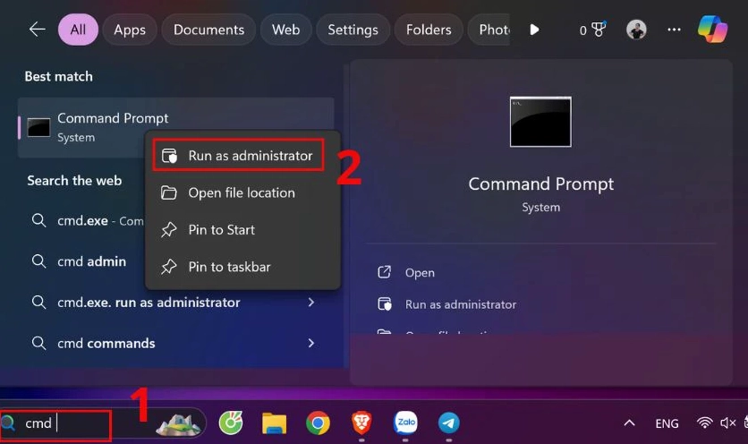The width and height of the screenshot is (748, 444).
Task: Click the pin icon beside Pin to Start
Action: (x=169, y=230)
